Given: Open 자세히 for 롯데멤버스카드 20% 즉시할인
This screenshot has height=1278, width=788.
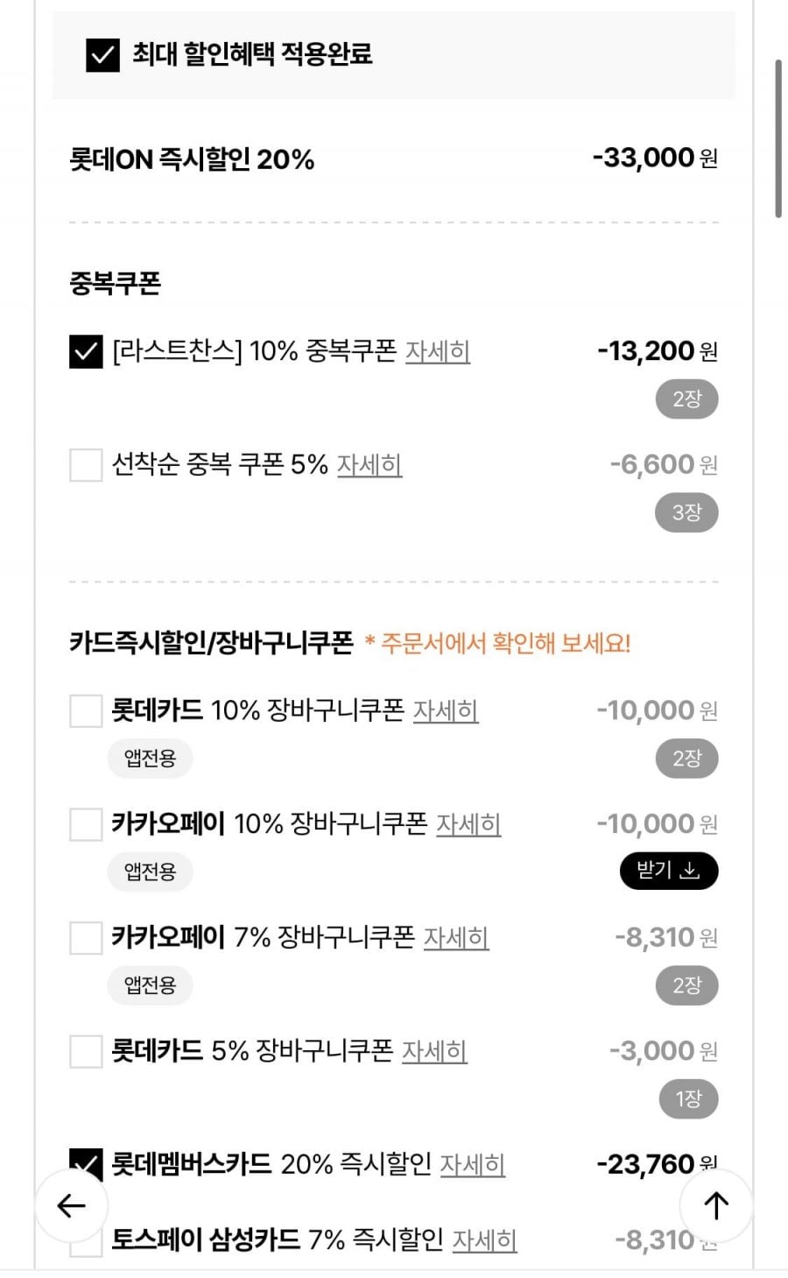Looking at the screenshot, I should coord(473,1164).
